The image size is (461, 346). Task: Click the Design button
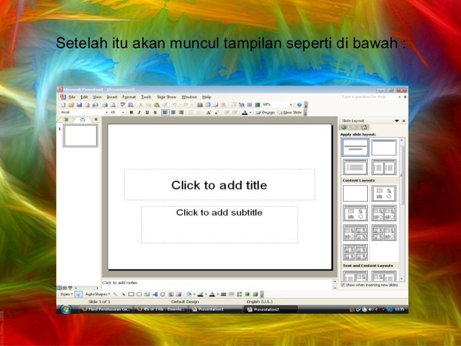pos(265,112)
